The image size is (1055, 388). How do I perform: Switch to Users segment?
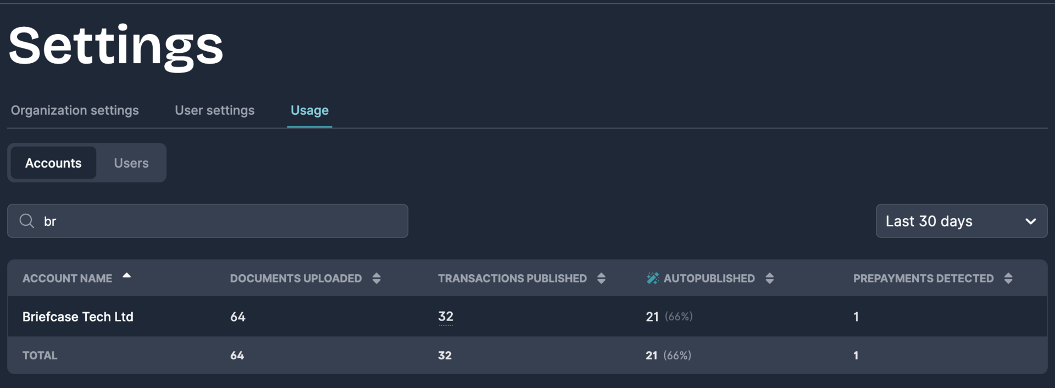click(x=131, y=163)
